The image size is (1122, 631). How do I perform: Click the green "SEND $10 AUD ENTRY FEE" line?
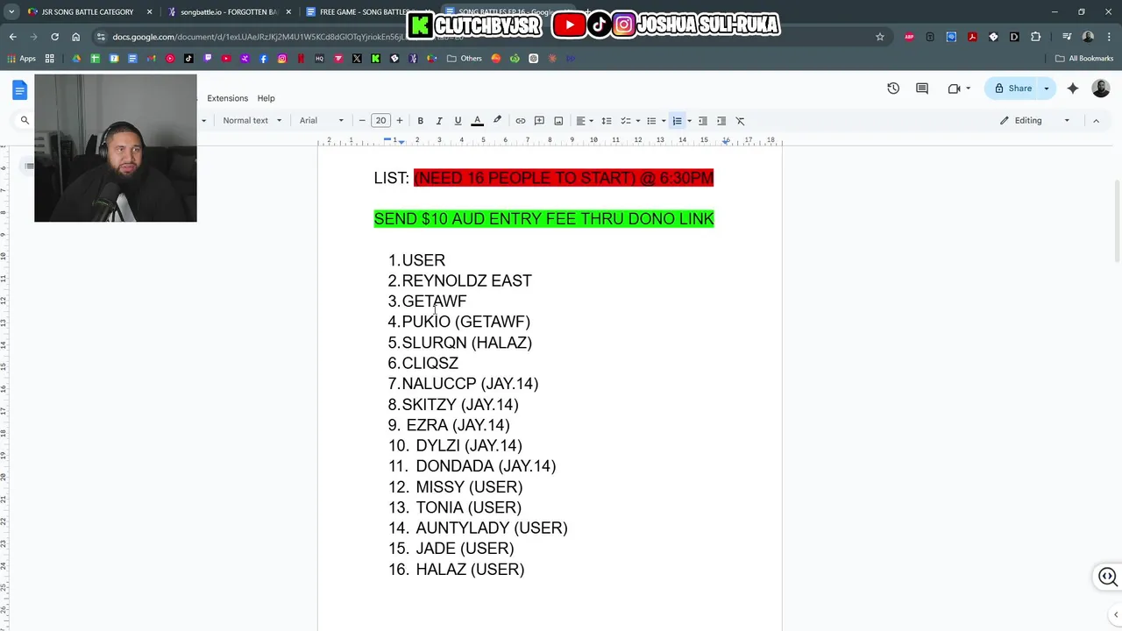point(543,219)
